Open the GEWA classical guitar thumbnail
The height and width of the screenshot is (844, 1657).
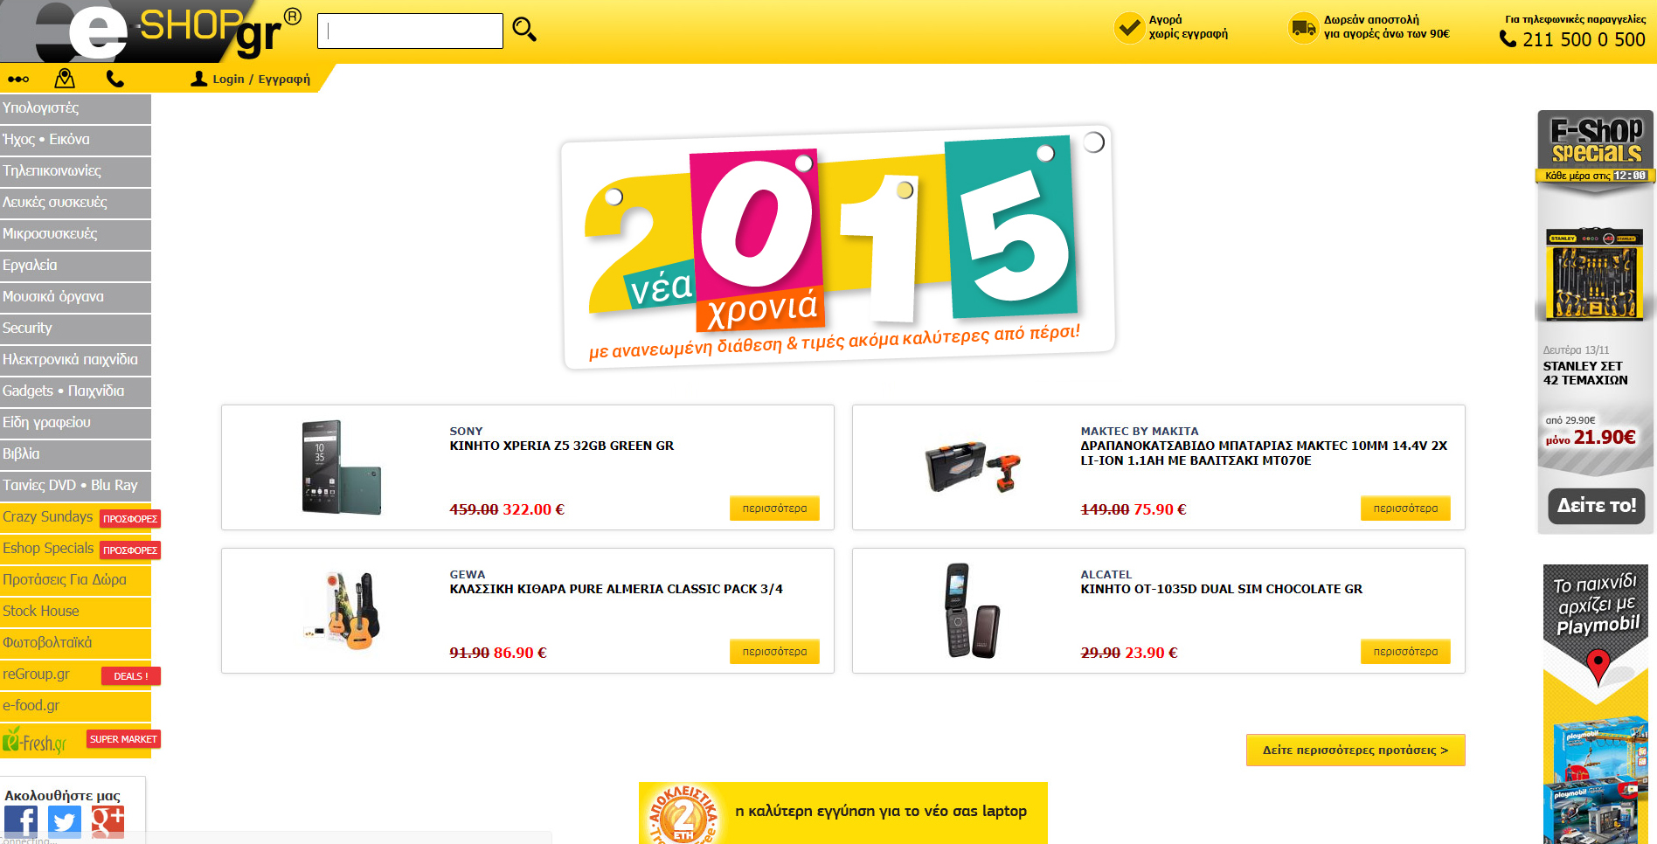[x=343, y=610]
